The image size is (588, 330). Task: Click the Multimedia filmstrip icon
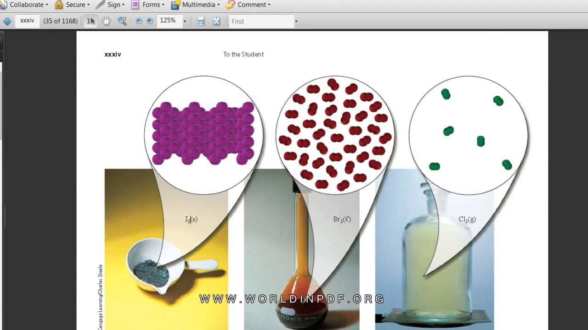pos(175,5)
